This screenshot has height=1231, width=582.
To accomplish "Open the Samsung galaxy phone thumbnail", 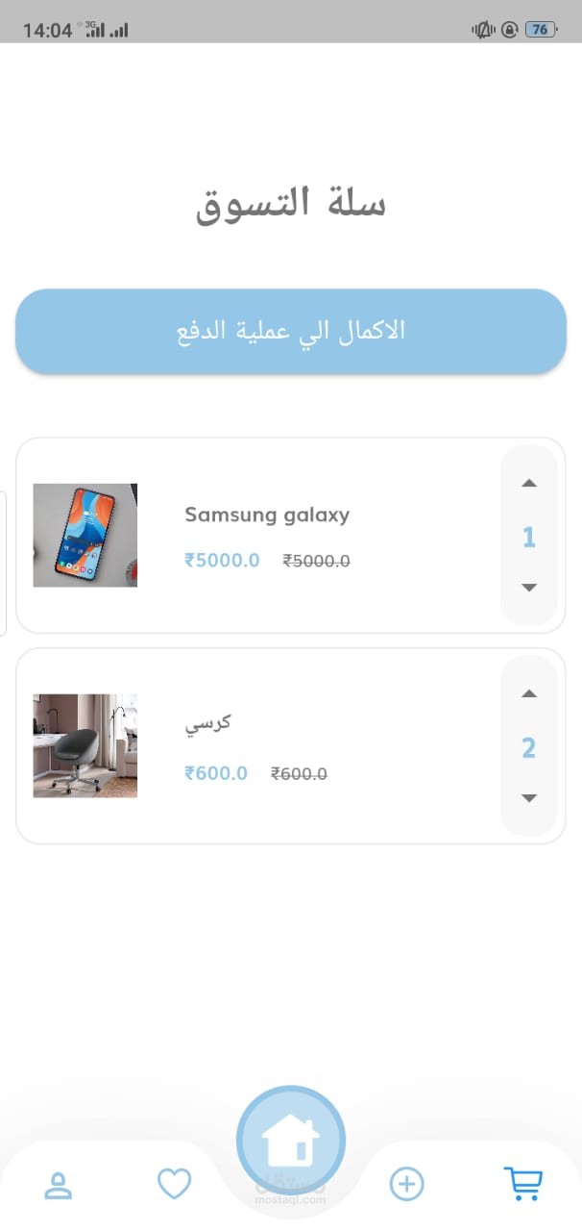I will point(85,536).
